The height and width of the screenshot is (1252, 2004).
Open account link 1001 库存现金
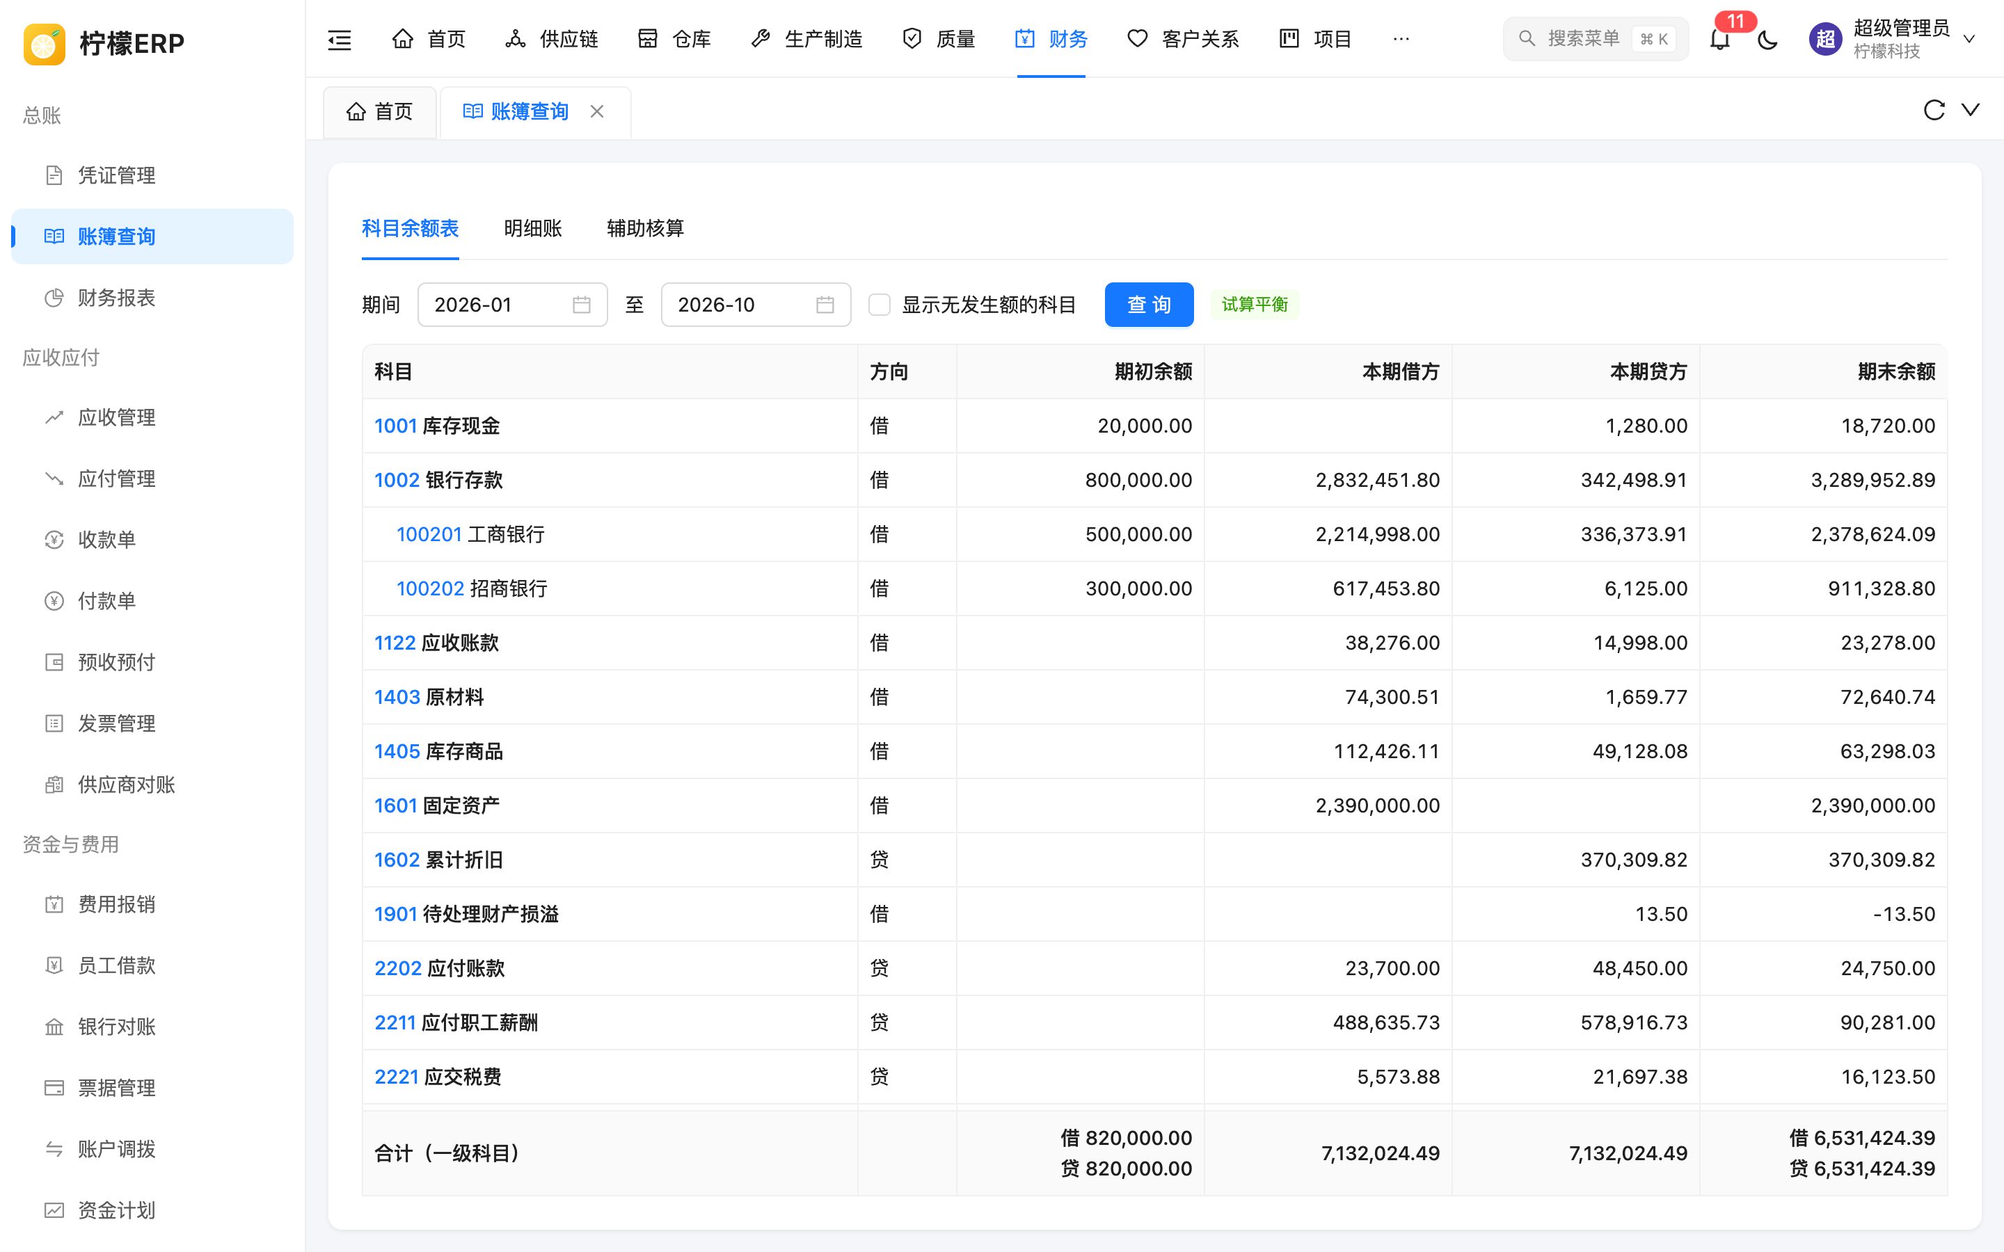pos(436,426)
